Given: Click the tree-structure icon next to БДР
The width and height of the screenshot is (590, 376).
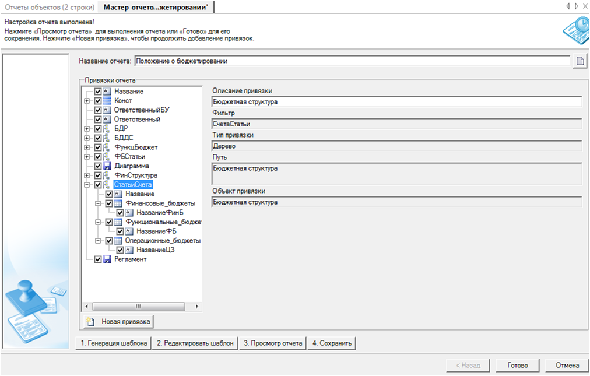Looking at the screenshot, I should 107,129.
